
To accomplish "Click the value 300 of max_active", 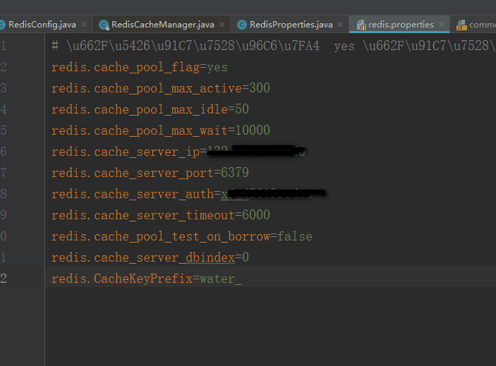I will tap(260, 88).
